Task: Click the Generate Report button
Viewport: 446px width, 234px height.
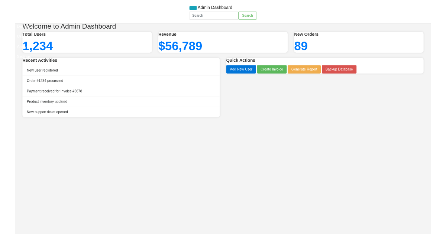Action: tap(304, 69)
